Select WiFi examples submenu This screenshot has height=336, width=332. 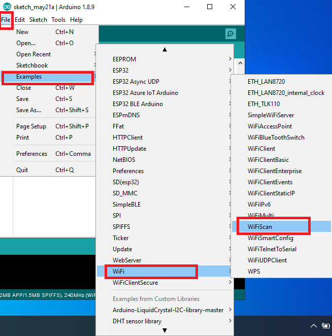tap(164, 271)
